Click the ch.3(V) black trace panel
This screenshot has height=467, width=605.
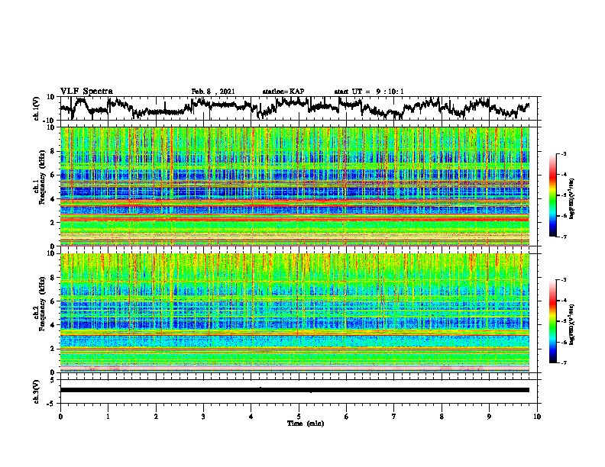300,391
